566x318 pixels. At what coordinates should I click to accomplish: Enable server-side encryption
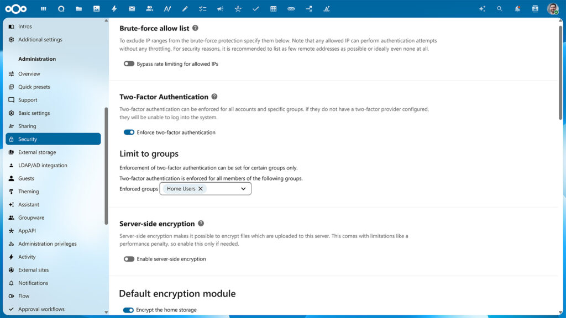(128, 259)
